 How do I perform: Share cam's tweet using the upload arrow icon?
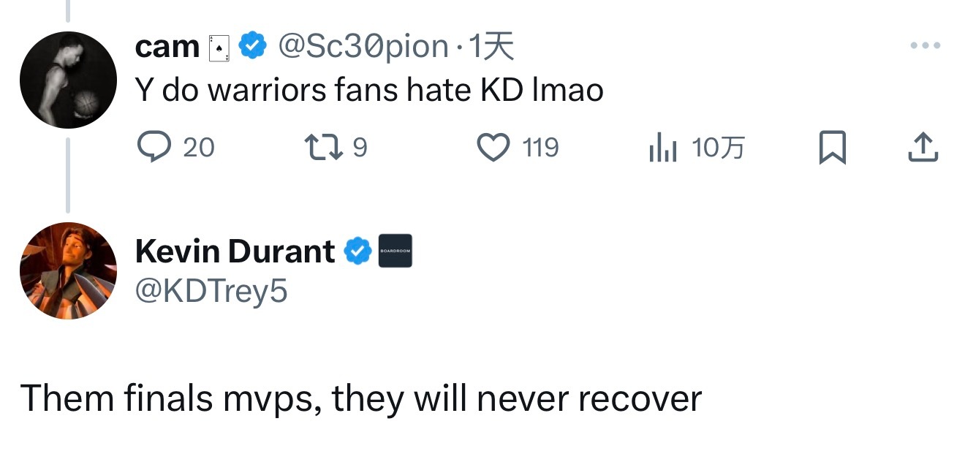tap(923, 148)
